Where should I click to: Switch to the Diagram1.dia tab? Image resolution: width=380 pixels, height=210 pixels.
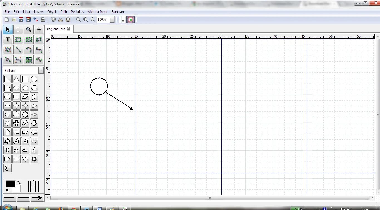(55, 29)
